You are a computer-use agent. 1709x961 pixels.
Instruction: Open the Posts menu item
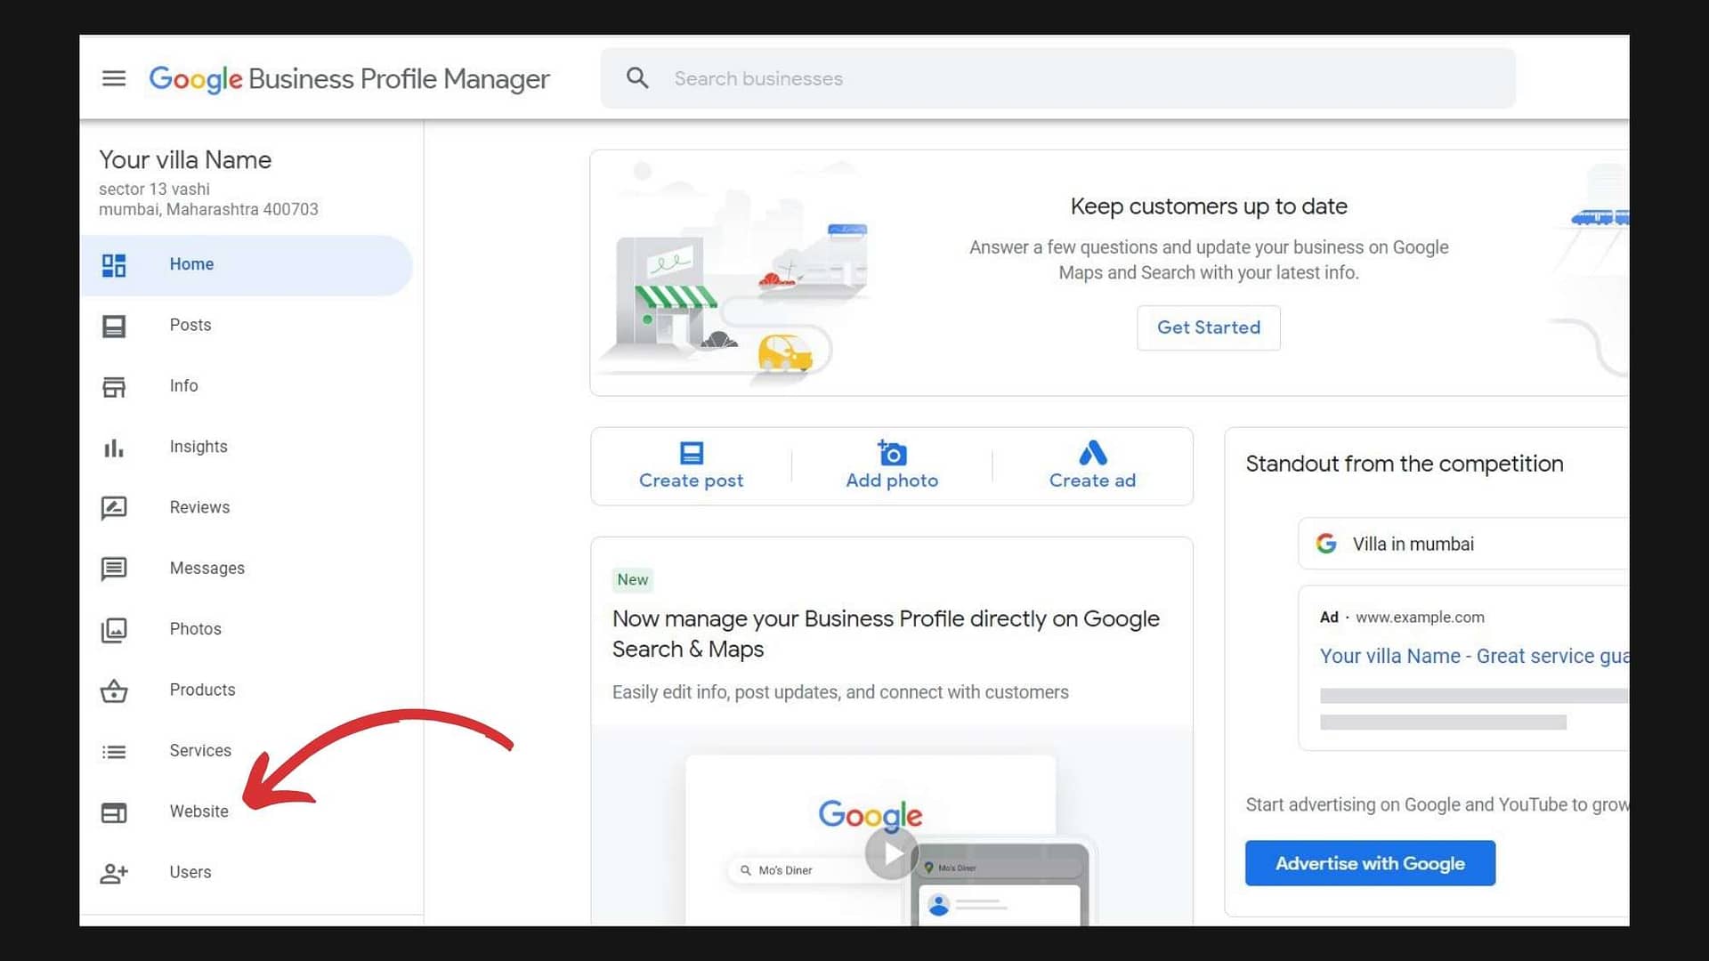click(x=246, y=326)
